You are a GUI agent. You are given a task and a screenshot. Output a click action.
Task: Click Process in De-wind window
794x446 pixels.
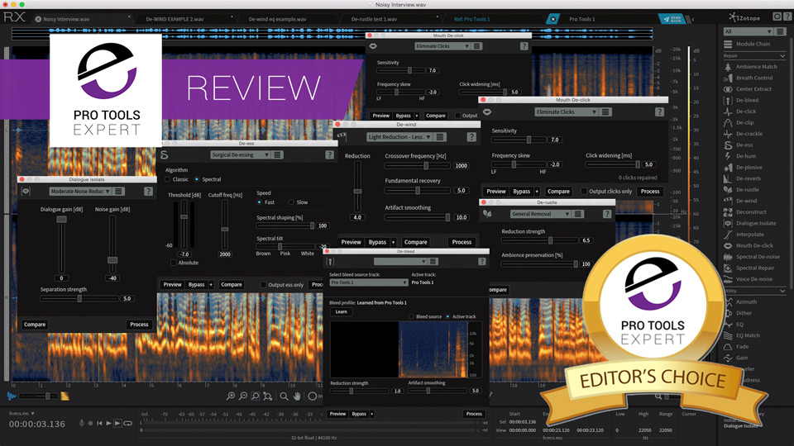click(x=462, y=242)
